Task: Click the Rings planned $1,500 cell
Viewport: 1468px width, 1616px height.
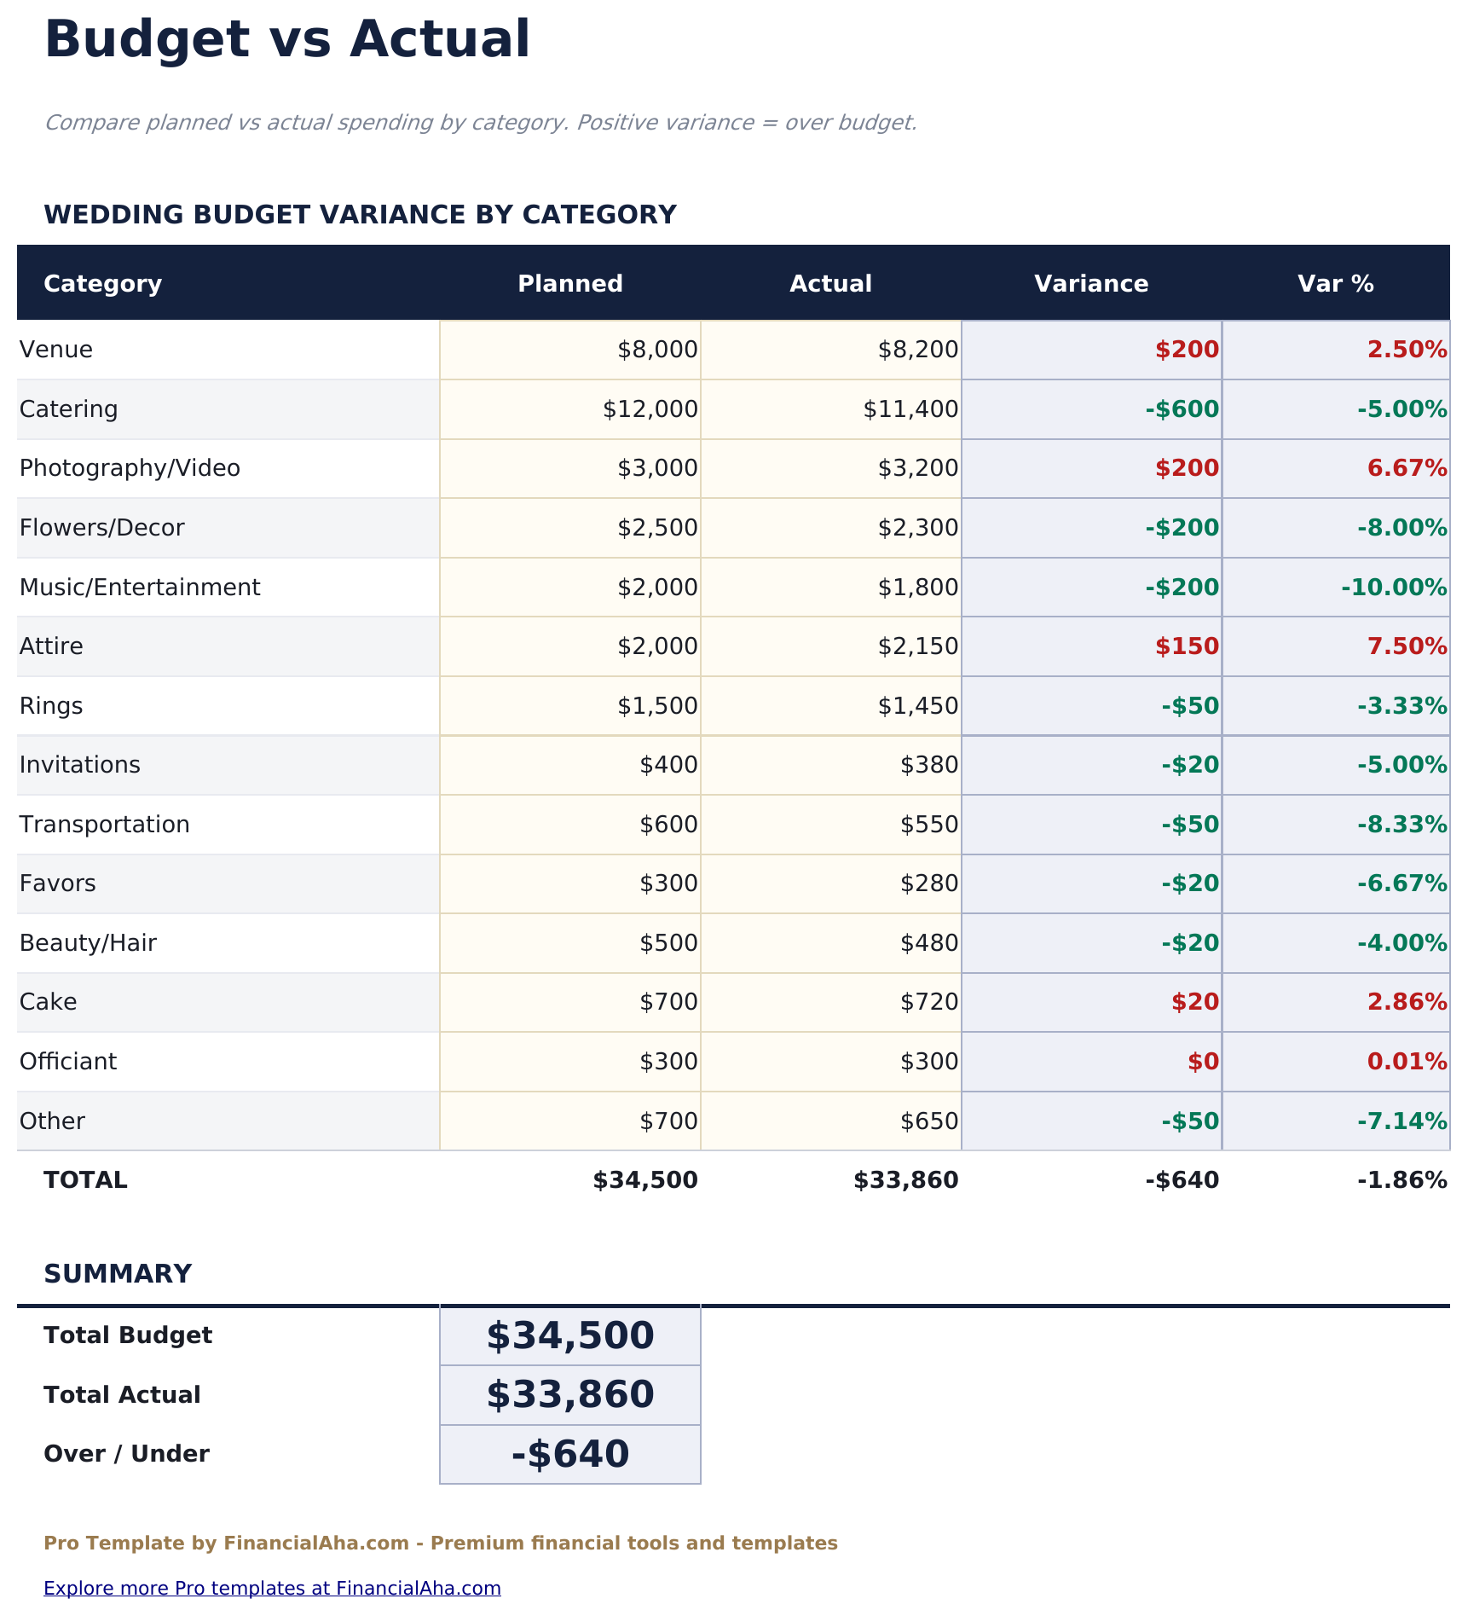Action: pyautogui.click(x=570, y=706)
